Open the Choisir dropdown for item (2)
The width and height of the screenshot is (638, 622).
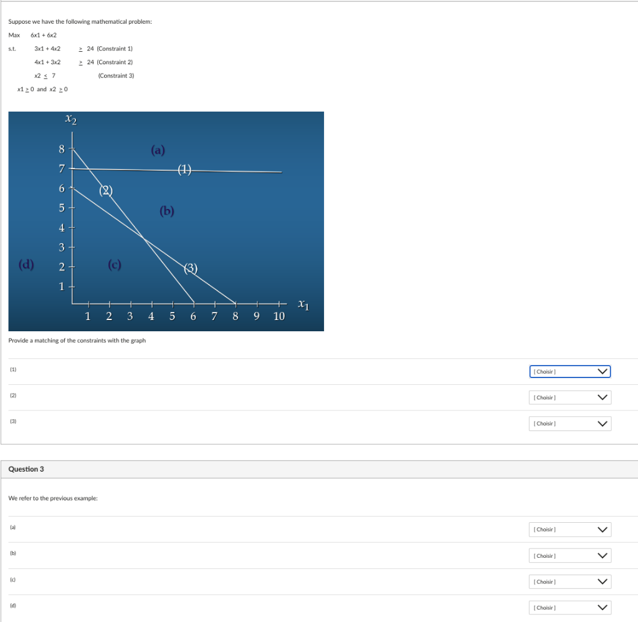click(569, 397)
